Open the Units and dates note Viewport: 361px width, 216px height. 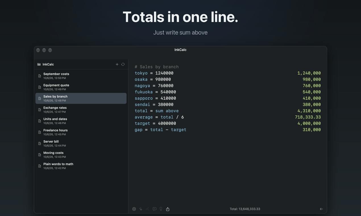(x=81, y=121)
